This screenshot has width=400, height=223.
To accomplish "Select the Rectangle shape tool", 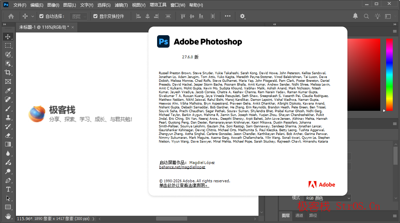I will click(x=8, y=207).
